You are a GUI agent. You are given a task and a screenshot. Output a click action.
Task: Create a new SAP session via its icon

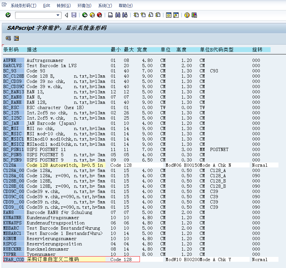pos(169,15)
